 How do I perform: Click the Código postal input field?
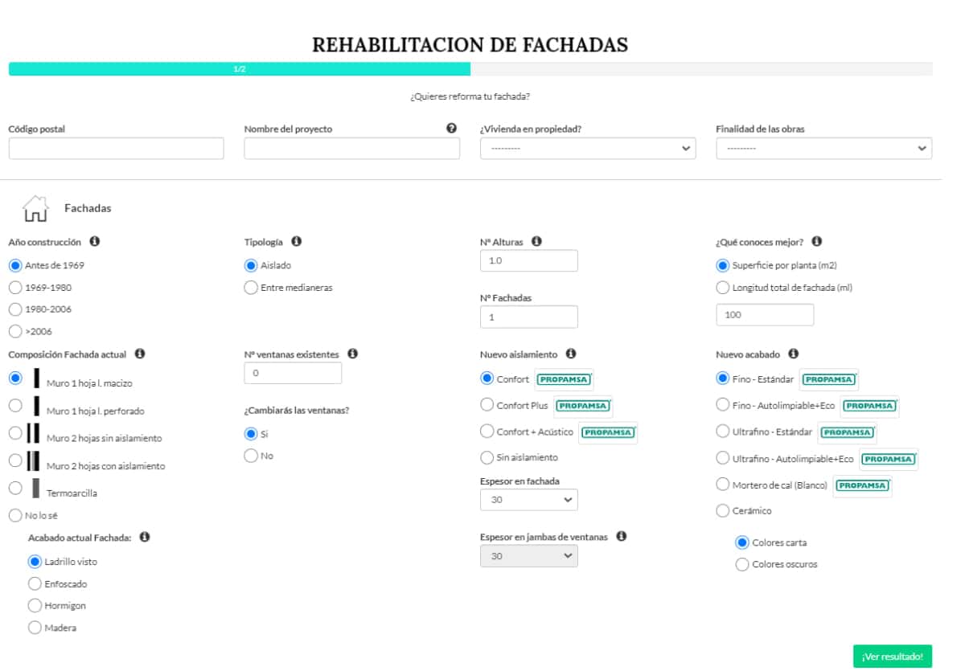coord(116,148)
